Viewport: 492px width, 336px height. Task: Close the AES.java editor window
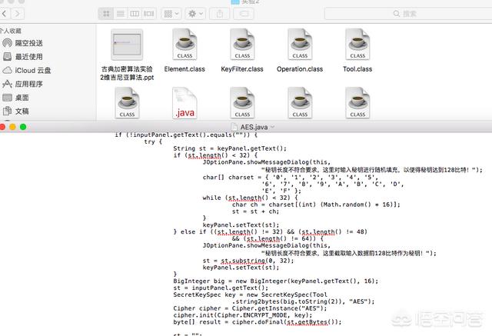pos(2,127)
